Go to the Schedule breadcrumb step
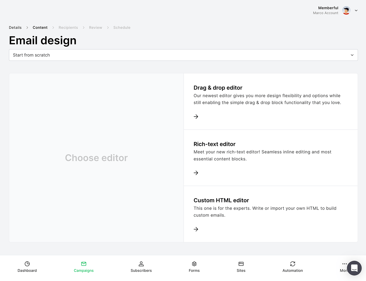 pyautogui.click(x=122, y=28)
